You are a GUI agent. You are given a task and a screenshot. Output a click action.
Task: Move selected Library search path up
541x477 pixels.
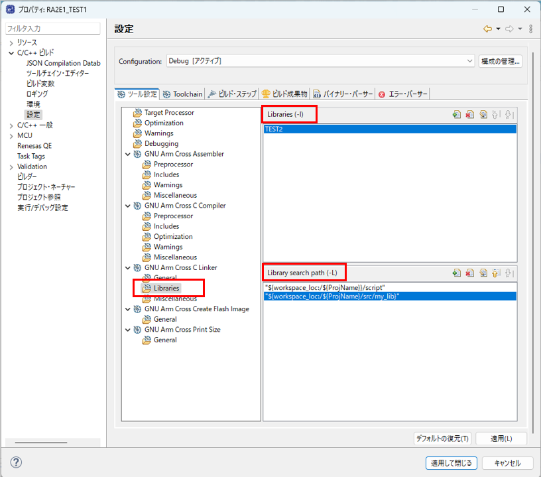tap(496, 273)
